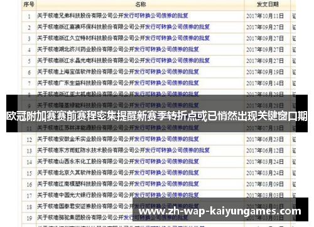Open the 浙江水晶光电科技 bond approval link
The image size is (314, 227).
tap(123, 61)
